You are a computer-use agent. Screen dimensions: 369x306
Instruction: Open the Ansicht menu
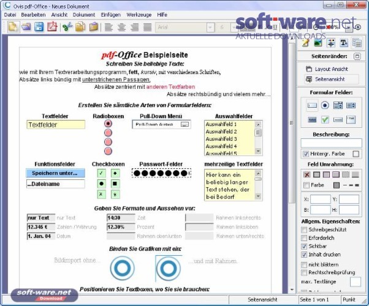pos(59,15)
